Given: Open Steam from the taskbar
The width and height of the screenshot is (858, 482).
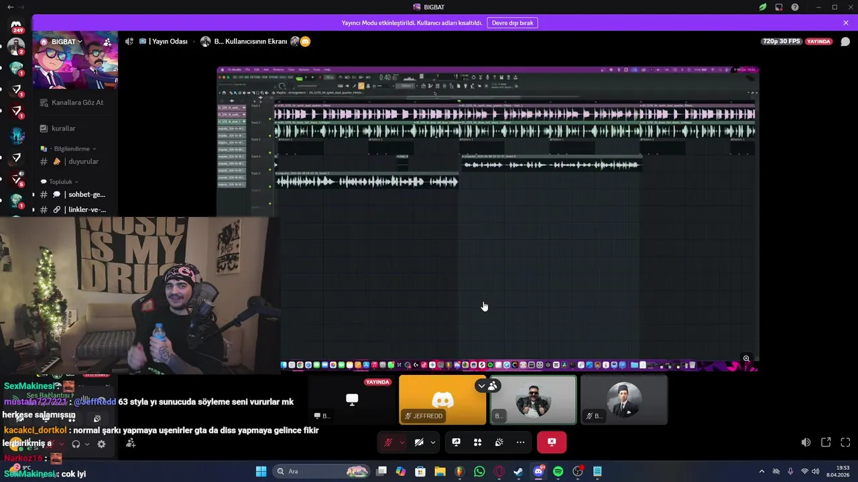Looking at the screenshot, I should 518,471.
